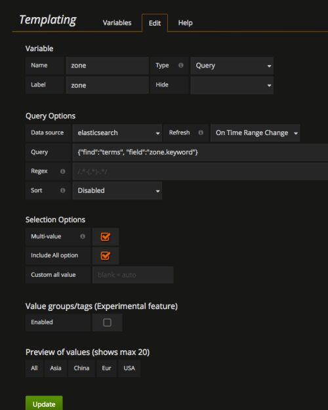The width and height of the screenshot is (328, 410).
Task: Enable Value groups/tags checkbox
Action: [x=107, y=322]
